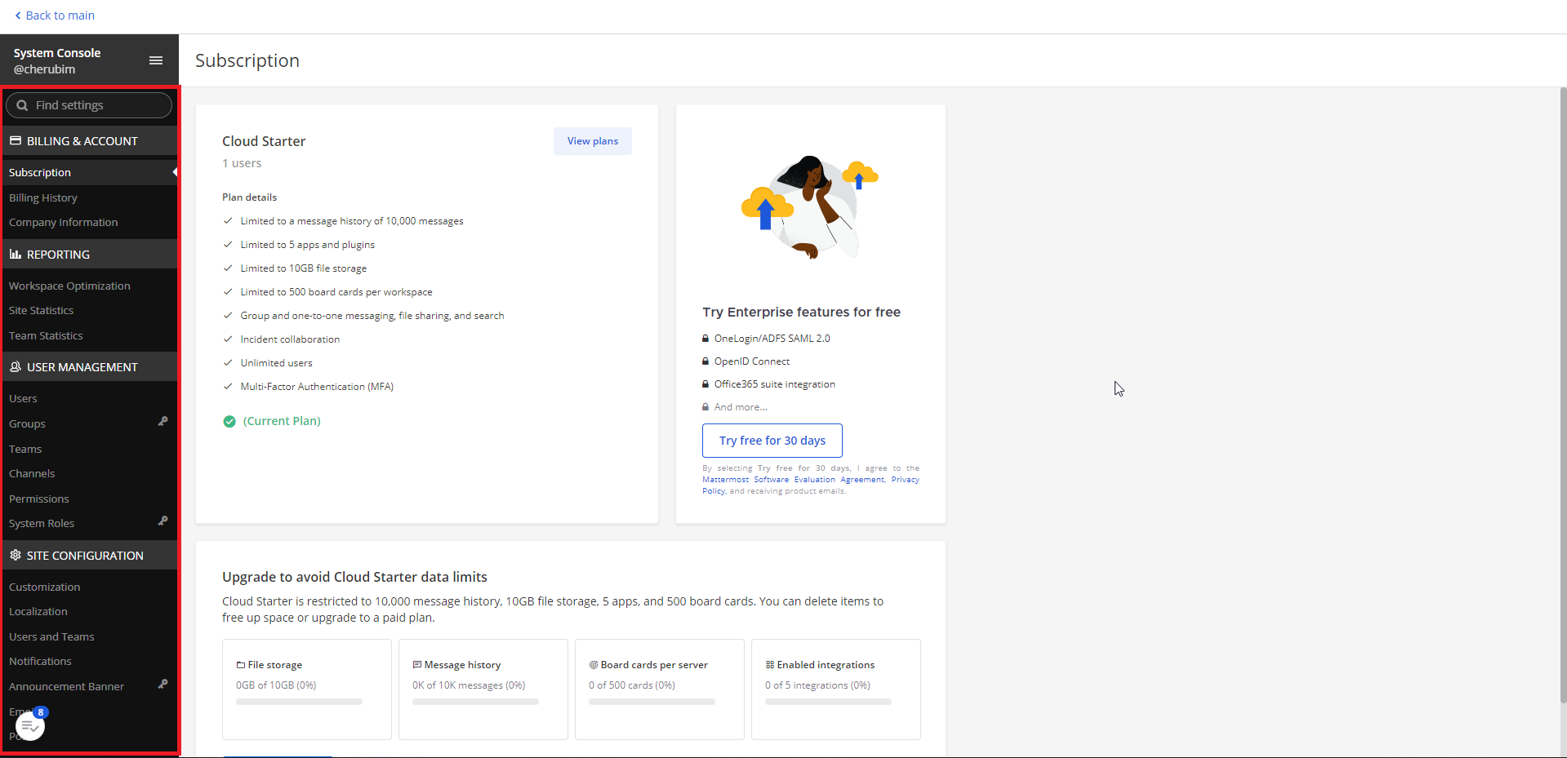1567x758 pixels.
Task: Click the Back to main chevron arrow
Action: point(18,16)
